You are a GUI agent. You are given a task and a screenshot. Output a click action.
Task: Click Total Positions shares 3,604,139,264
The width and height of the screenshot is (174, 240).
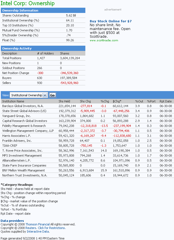(x=70, y=58)
